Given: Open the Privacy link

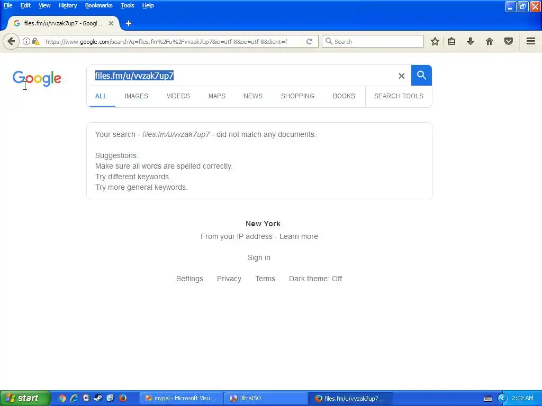Looking at the screenshot, I should point(229,279).
